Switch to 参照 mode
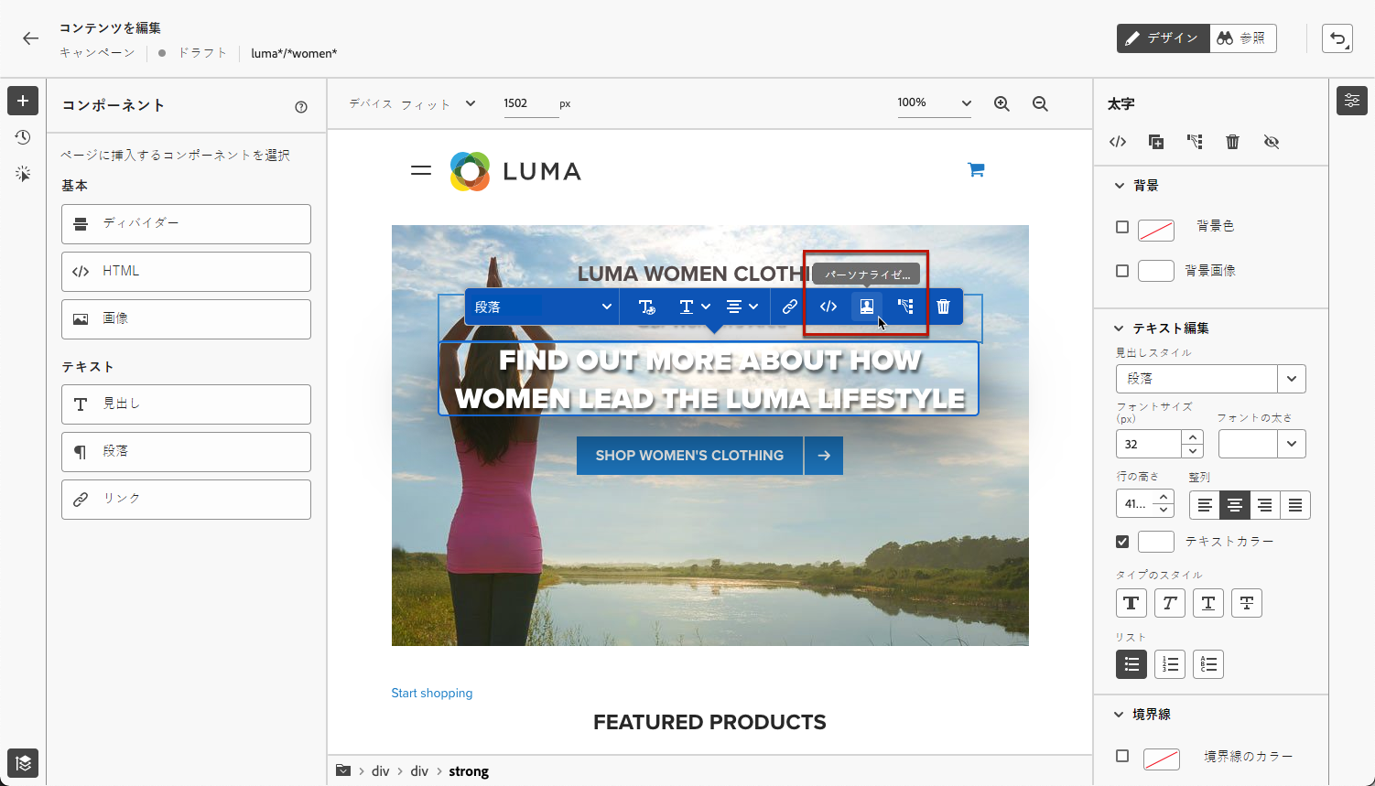Image resolution: width=1375 pixels, height=786 pixels. tap(1242, 38)
